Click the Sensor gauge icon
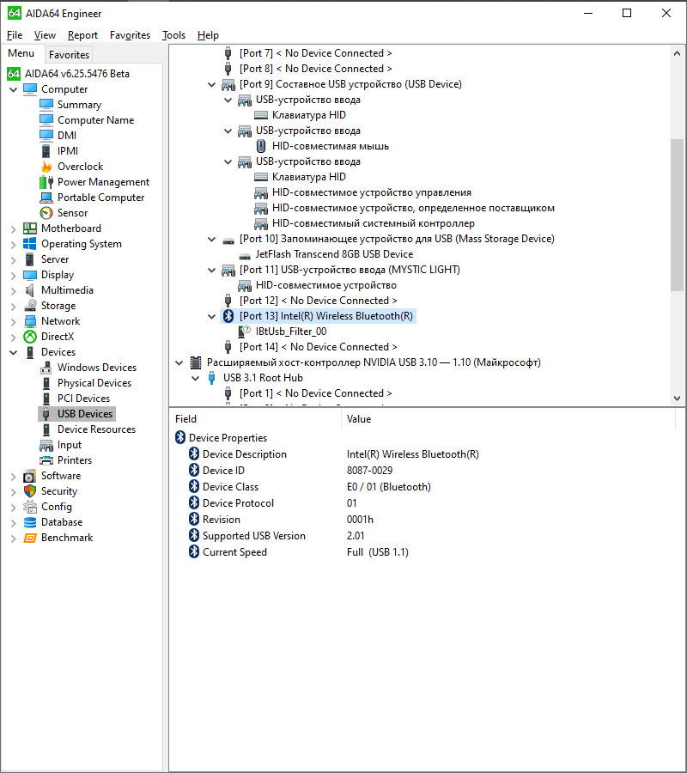 (x=46, y=212)
